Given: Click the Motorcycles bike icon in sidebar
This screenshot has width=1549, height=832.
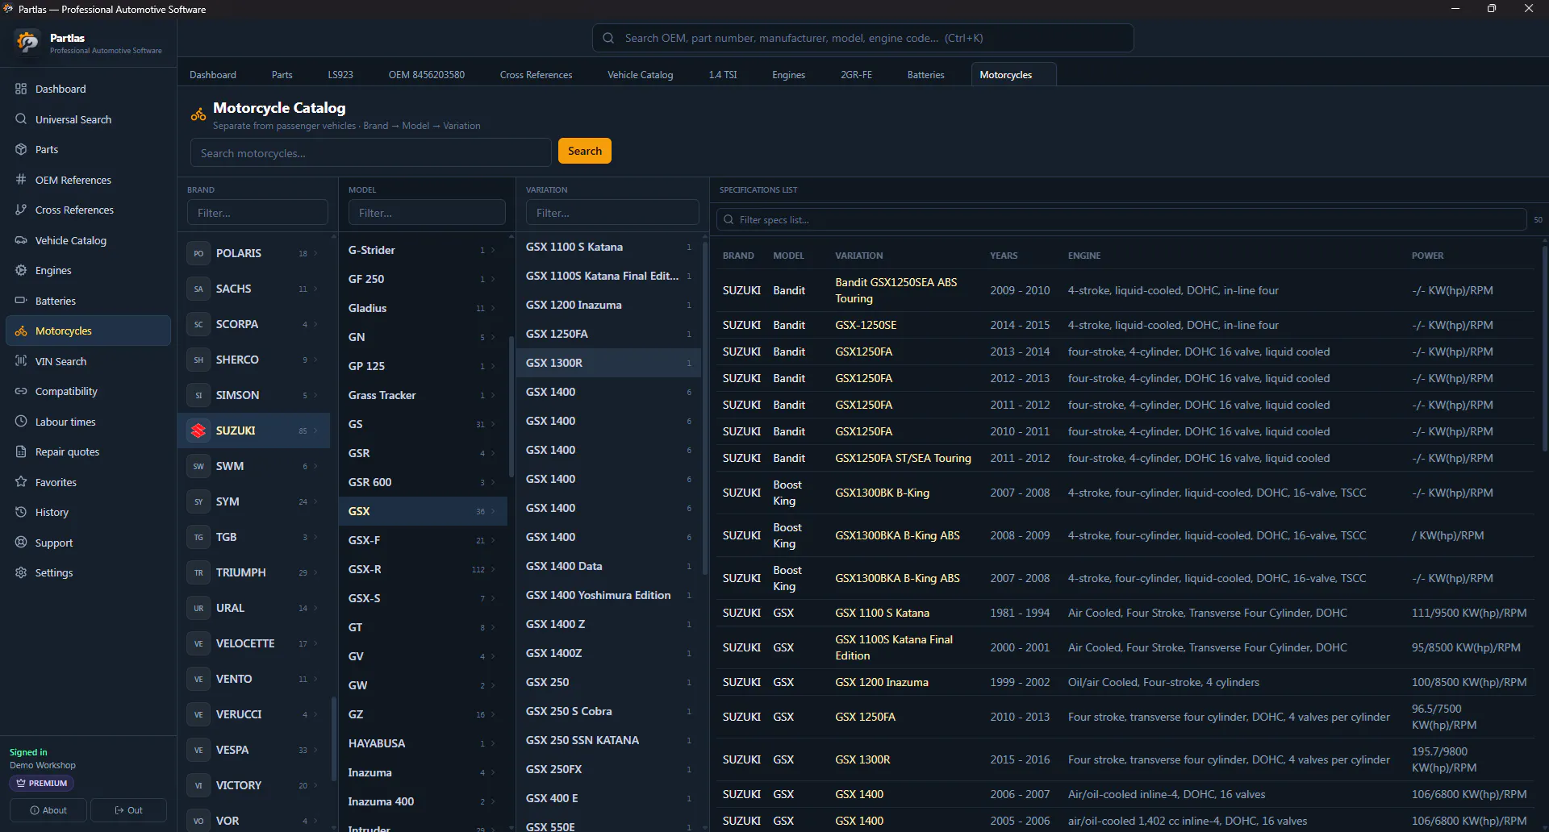Looking at the screenshot, I should pyautogui.click(x=21, y=331).
